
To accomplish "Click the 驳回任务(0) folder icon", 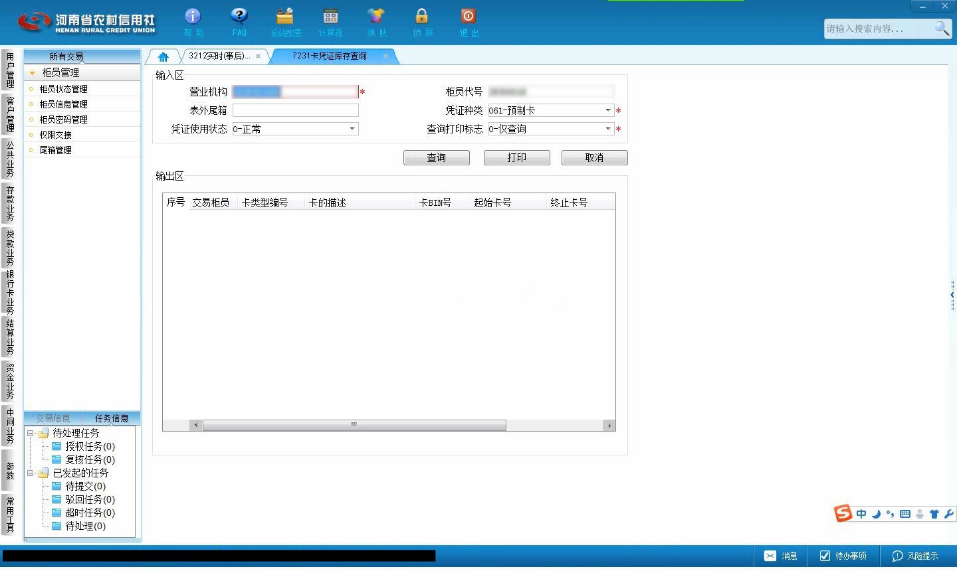I will click(56, 499).
